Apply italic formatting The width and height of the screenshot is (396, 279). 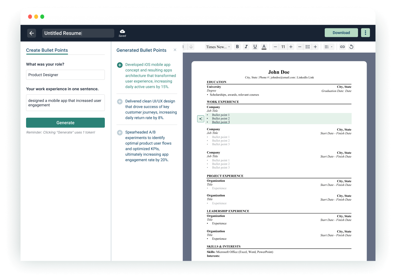[x=246, y=47]
